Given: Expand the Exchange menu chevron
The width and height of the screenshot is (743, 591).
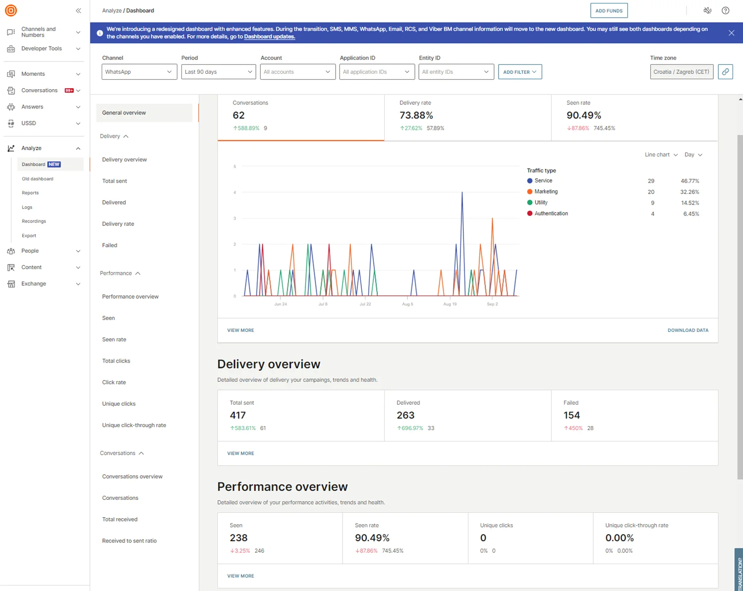Looking at the screenshot, I should click(x=78, y=284).
